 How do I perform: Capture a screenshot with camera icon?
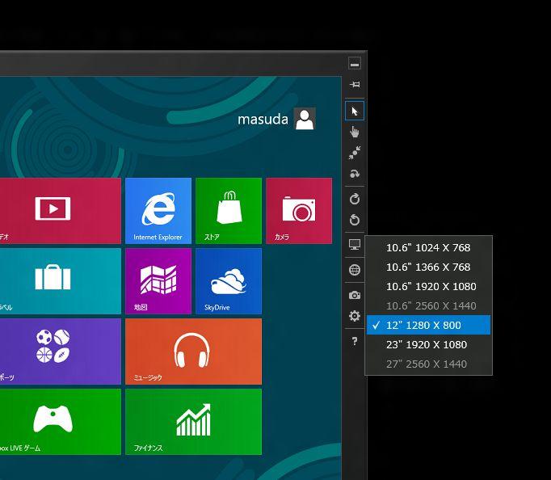point(354,295)
